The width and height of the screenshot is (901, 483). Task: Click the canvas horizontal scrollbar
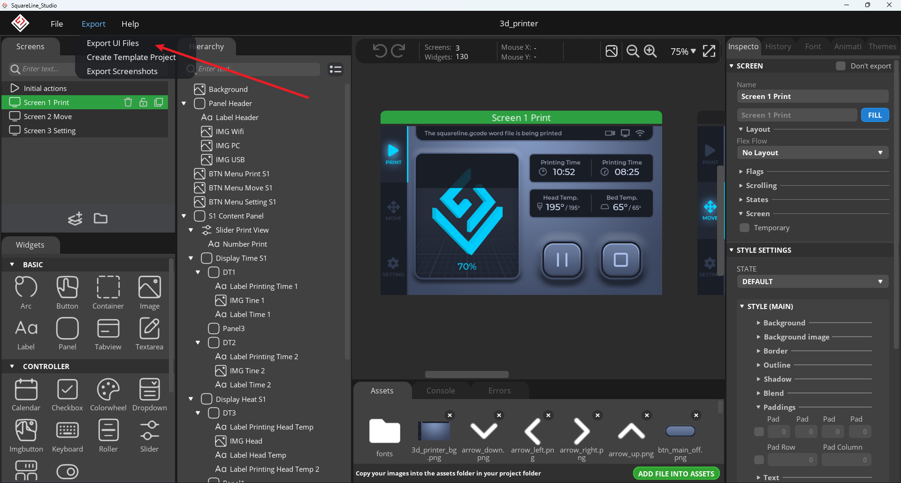(467, 374)
